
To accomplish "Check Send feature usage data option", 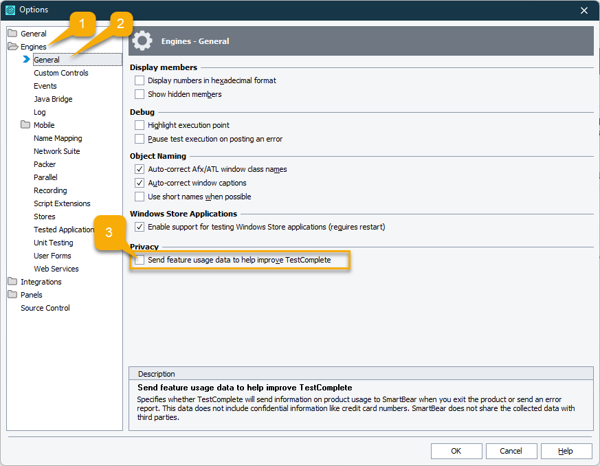I will coord(140,260).
